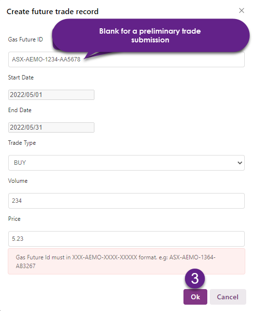Click the chevron arrow of Trade Type
The width and height of the screenshot is (255, 311).
coord(240,163)
